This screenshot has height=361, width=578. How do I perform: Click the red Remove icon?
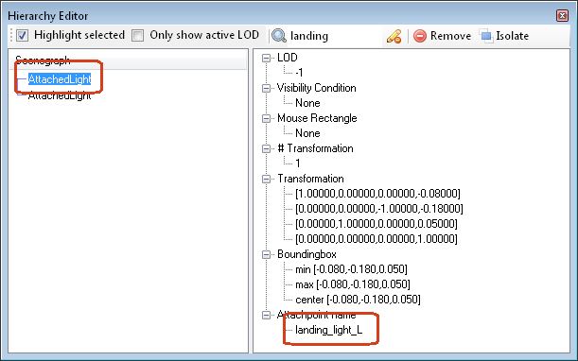point(419,36)
